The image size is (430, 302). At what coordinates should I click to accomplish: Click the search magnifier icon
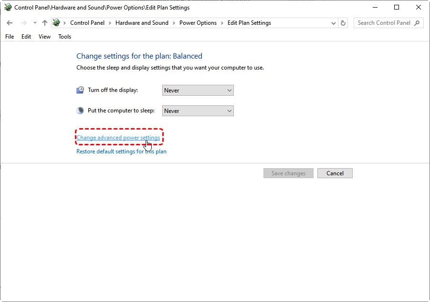[417, 23]
